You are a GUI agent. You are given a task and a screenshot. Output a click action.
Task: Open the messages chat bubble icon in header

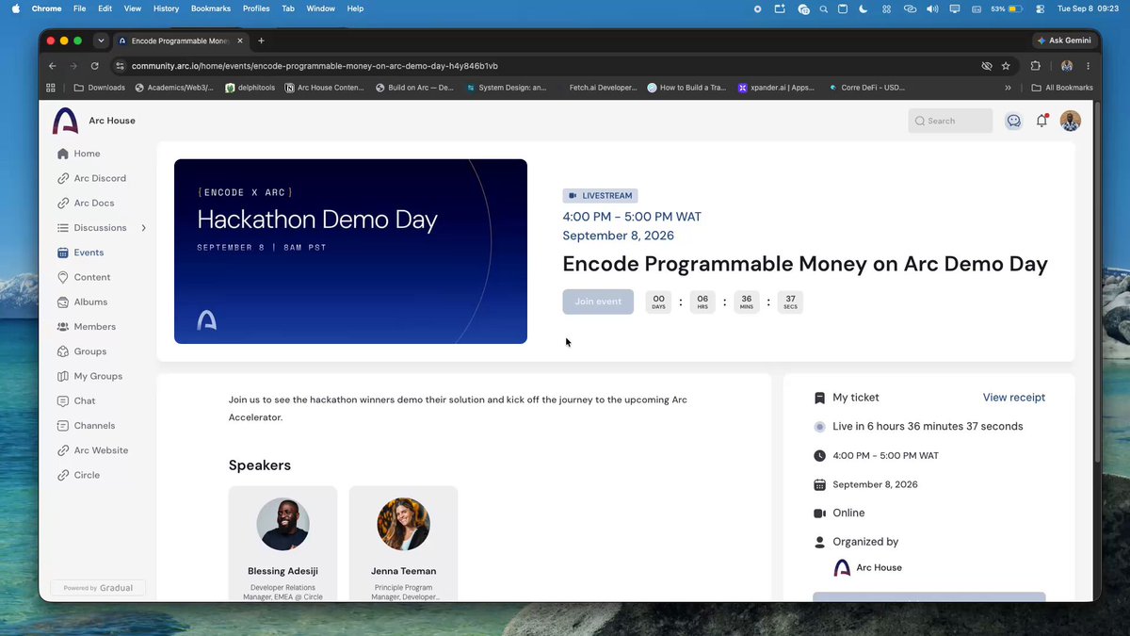point(1013,121)
